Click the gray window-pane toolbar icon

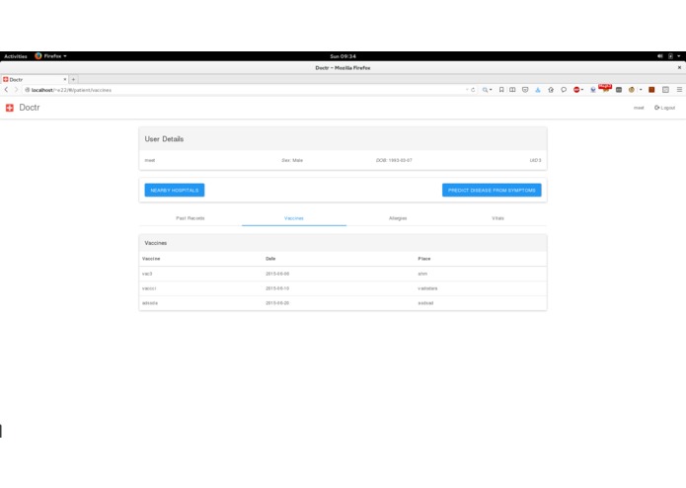[665, 90]
